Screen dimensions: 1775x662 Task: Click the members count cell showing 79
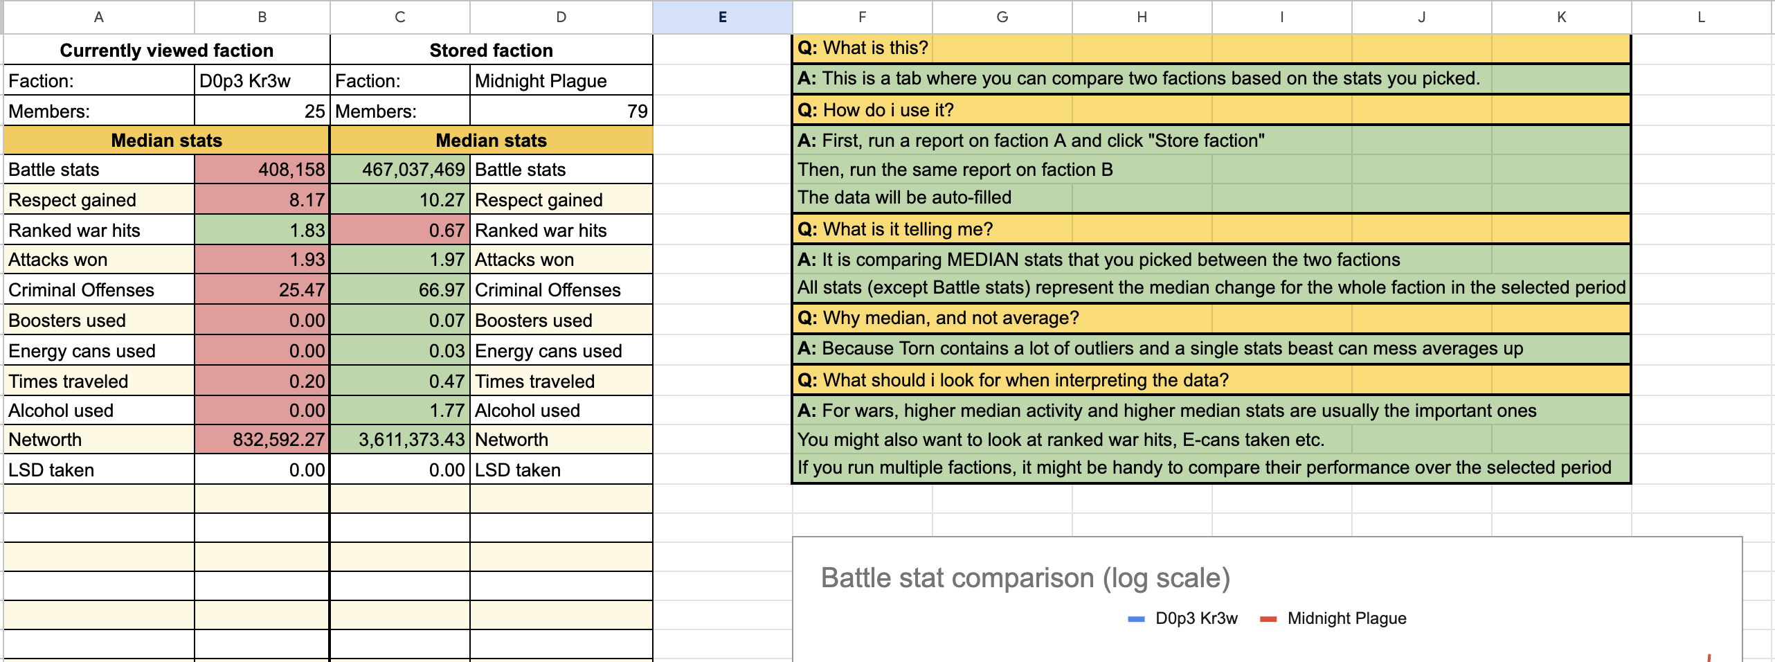tap(561, 111)
